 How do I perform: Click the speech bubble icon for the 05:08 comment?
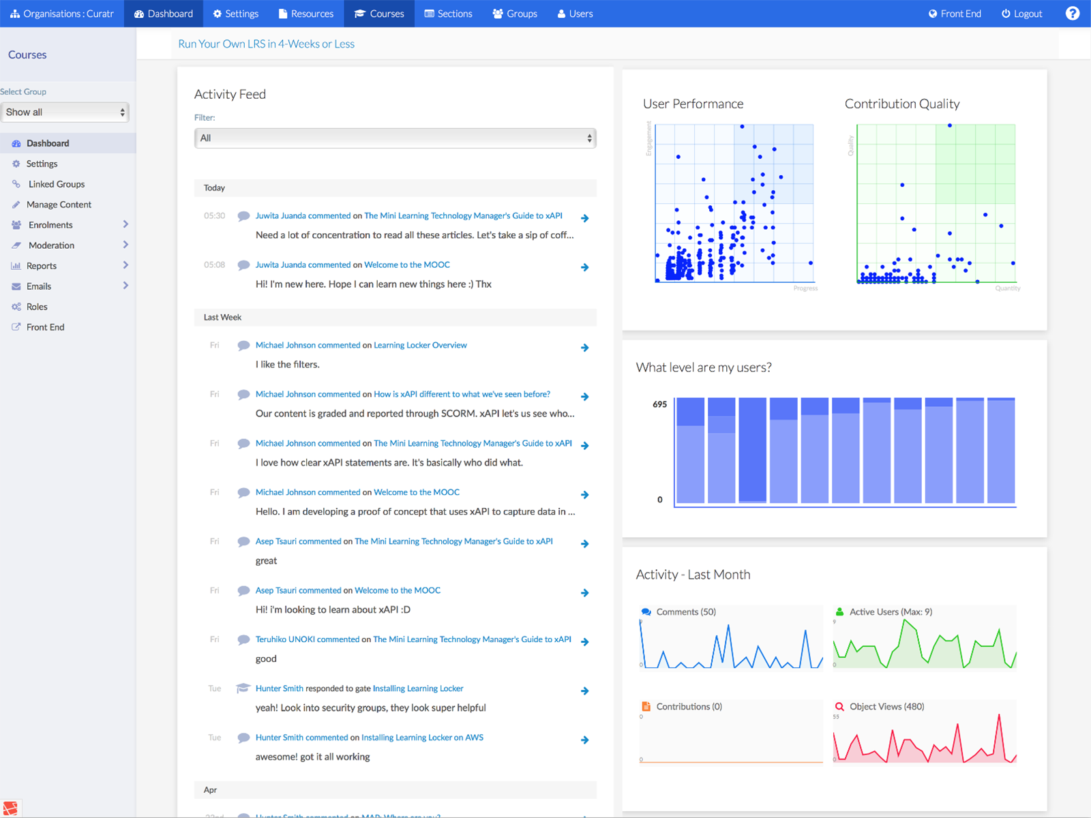243,265
